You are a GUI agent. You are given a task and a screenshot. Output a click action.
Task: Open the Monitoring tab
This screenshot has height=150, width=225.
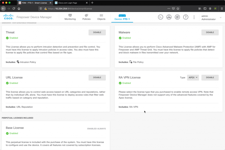pos(70,17)
